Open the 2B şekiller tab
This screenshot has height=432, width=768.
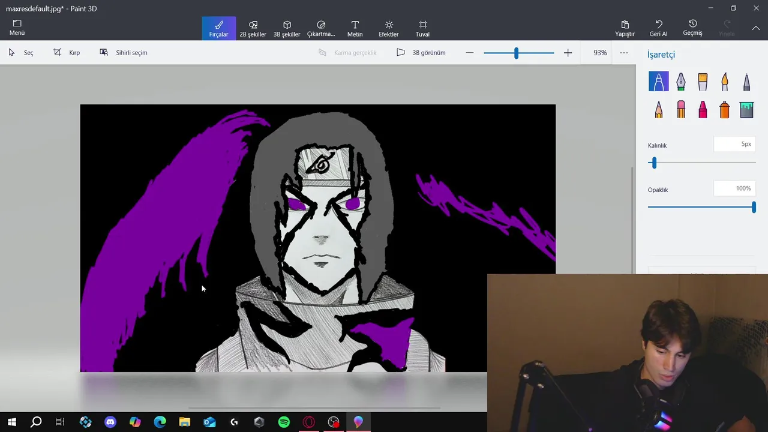[x=253, y=28]
